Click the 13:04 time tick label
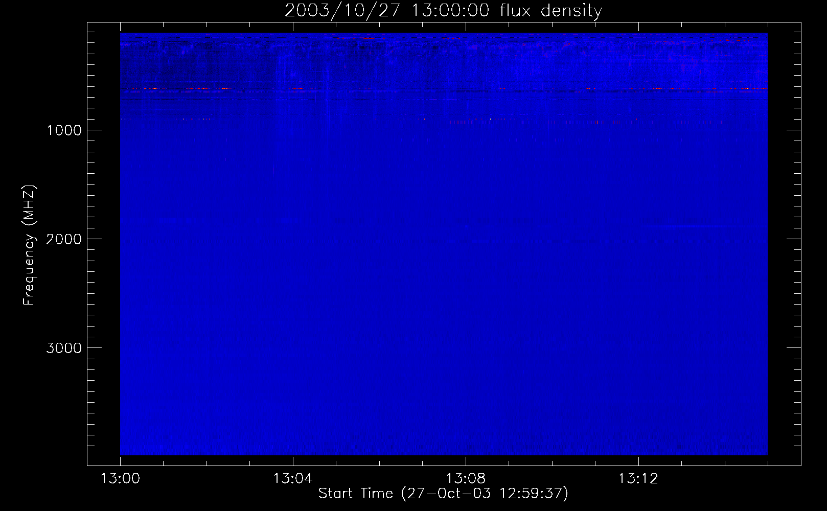The width and height of the screenshot is (827, 511). click(292, 479)
